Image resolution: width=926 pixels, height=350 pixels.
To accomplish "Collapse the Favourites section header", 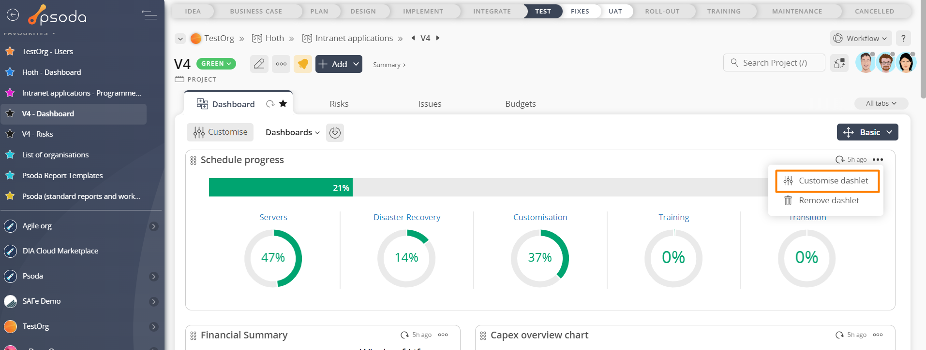I will (x=30, y=33).
